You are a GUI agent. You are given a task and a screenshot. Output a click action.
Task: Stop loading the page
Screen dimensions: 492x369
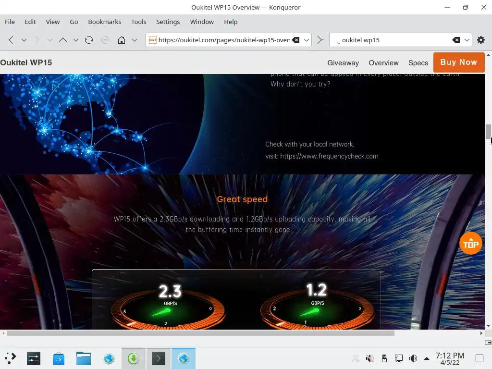point(105,40)
